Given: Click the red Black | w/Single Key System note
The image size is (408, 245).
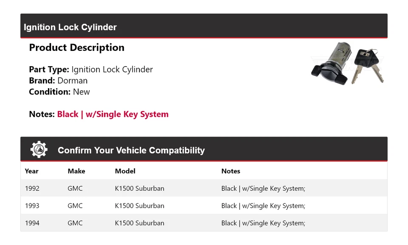Looking at the screenshot, I should click(x=113, y=114).
